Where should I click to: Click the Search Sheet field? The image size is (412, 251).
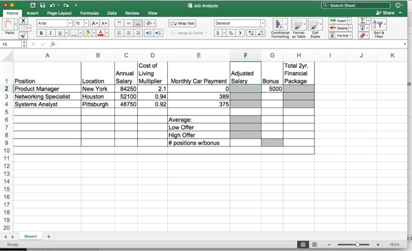(355, 5)
